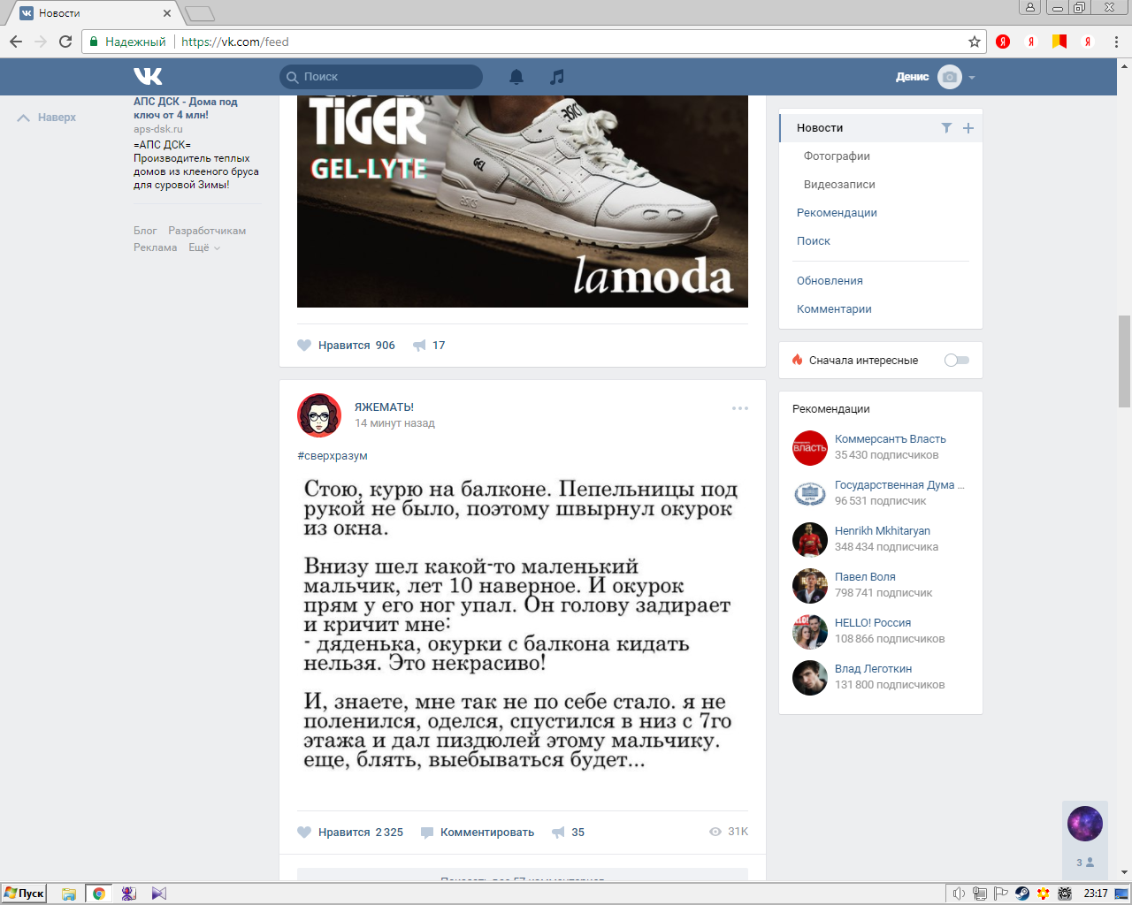Click the Пуск start button
The width and height of the screenshot is (1132, 905).
(24, 894)
